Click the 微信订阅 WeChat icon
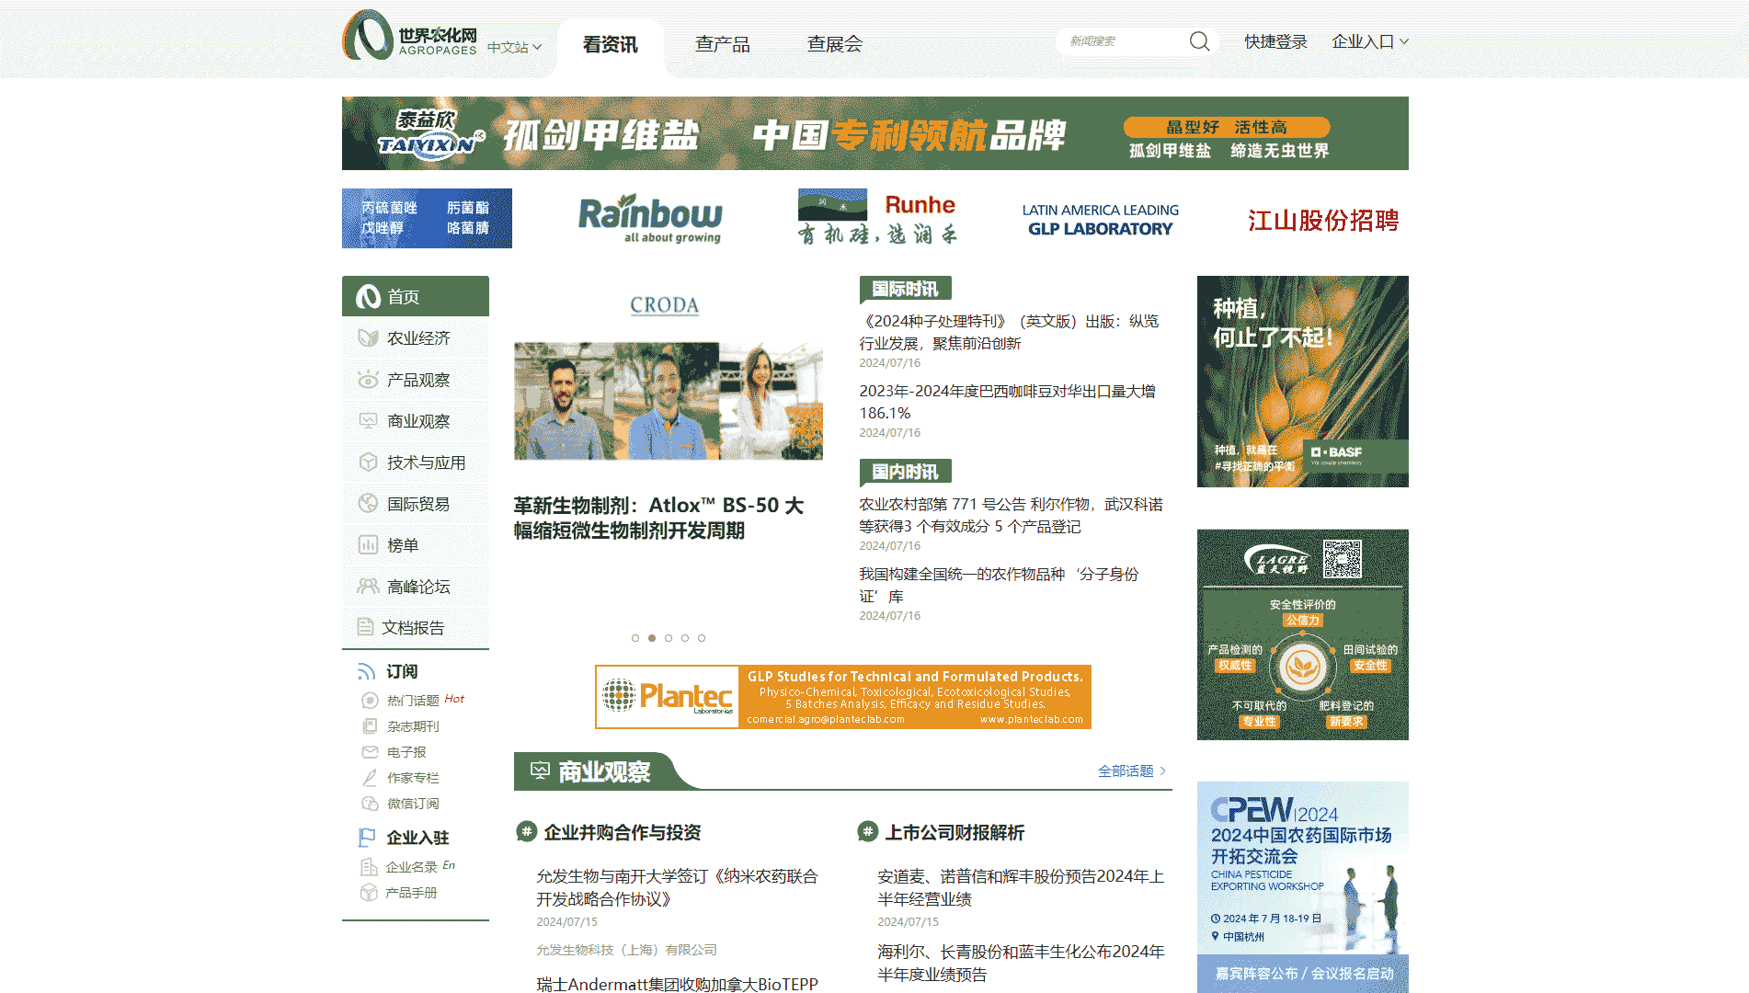Viewport: 1749px width, 993px height. pyautogui.click(x=370, y=803)
